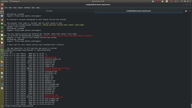
Task: Open the View menu
Action: [15, 8]
